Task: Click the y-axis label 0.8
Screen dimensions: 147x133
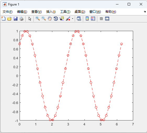Action: click(16, 40)
